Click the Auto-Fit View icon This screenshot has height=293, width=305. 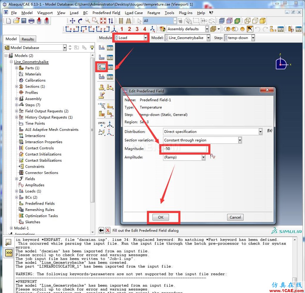[x=103, y=21]
